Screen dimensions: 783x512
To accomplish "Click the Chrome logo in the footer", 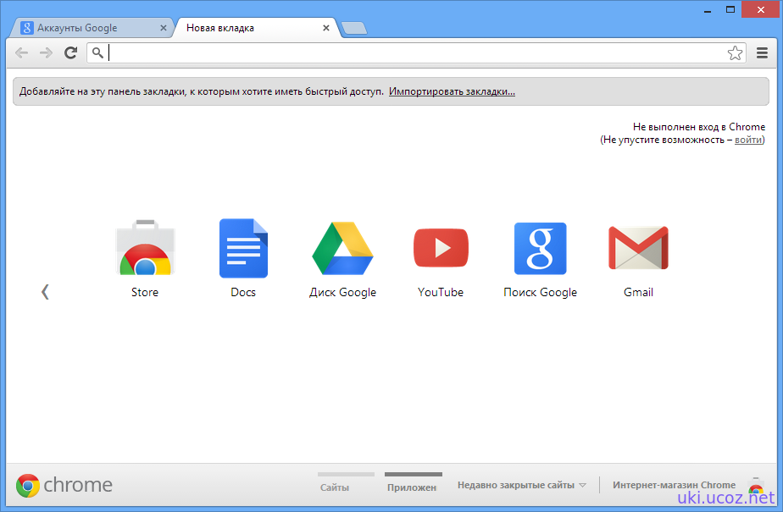I will [64, 485].
